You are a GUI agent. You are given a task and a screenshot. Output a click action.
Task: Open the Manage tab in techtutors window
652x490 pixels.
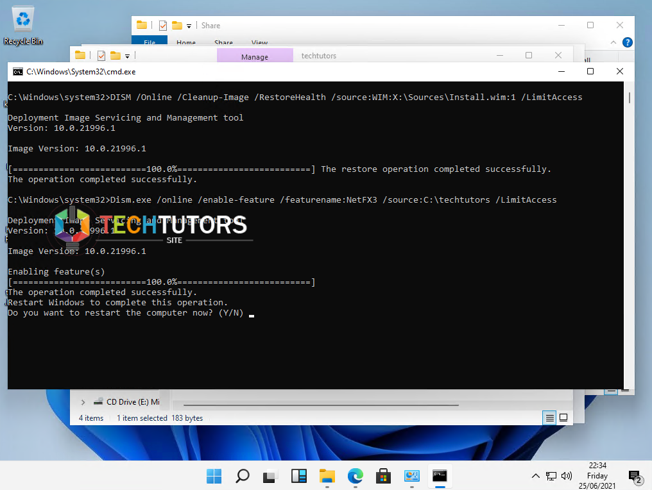(x=255, y=56)
